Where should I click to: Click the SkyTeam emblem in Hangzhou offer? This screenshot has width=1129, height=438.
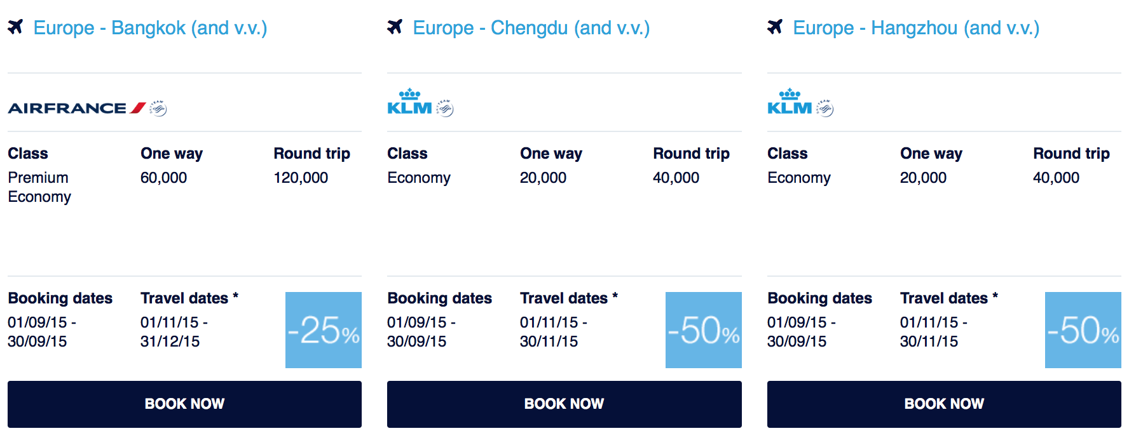click(825, 109)
